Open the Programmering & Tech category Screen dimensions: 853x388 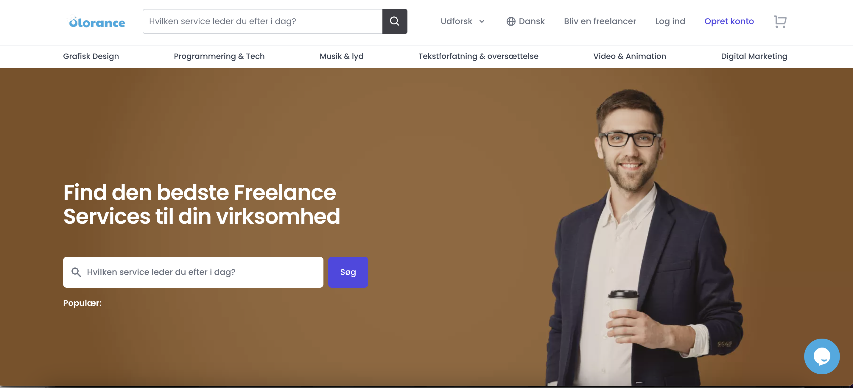pyautogui.click(x=219, y=56)
